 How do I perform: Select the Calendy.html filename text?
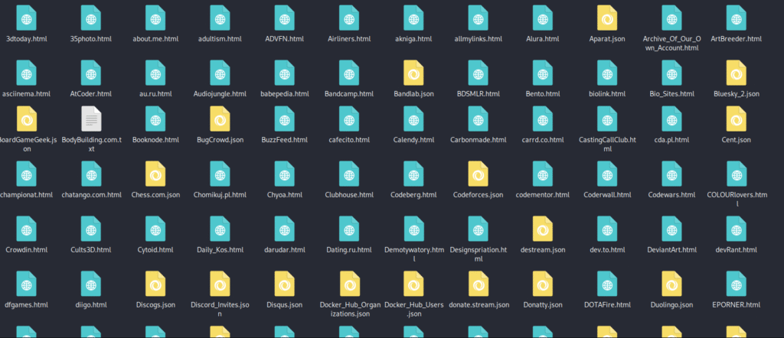(413, 140)
